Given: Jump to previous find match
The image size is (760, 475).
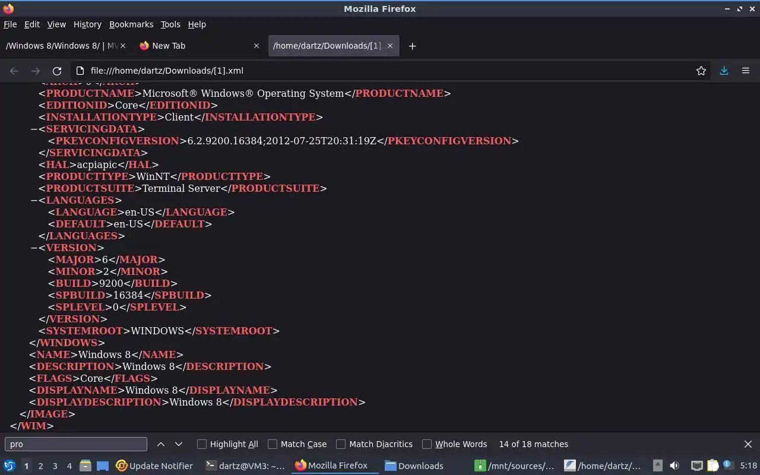Looking at the screenshot, I should point(161,444).
